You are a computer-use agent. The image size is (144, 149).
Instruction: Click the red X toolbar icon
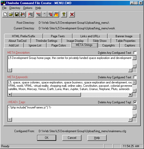pos(72,15)
